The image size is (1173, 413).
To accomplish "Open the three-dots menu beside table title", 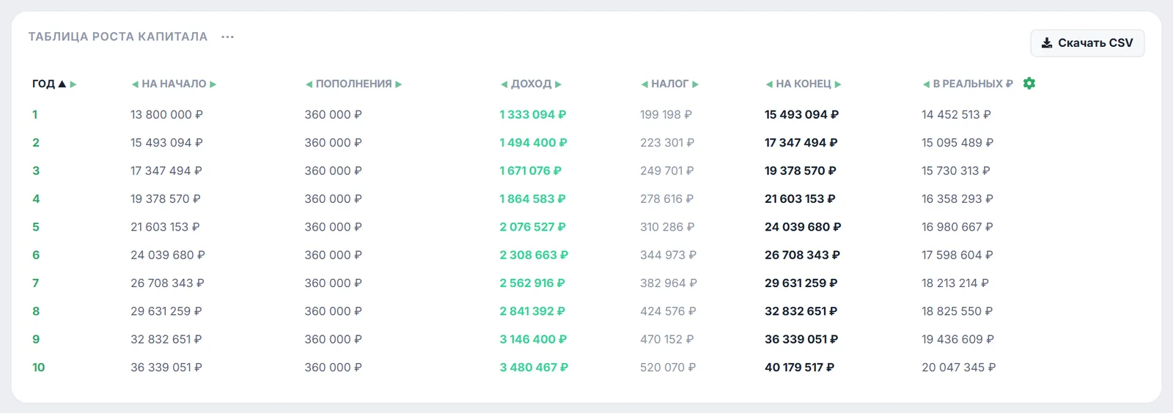I will pos(227,37).
